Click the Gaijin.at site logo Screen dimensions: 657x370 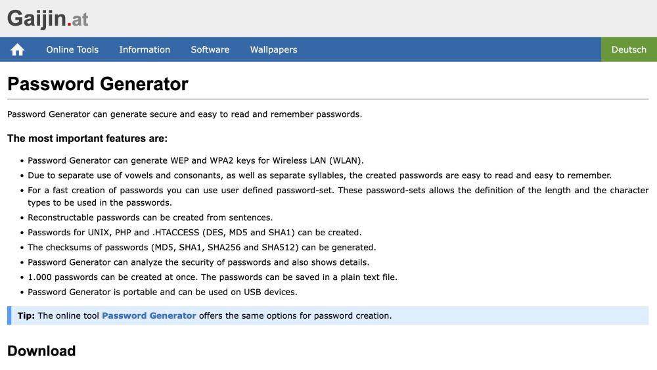(48, 18)
